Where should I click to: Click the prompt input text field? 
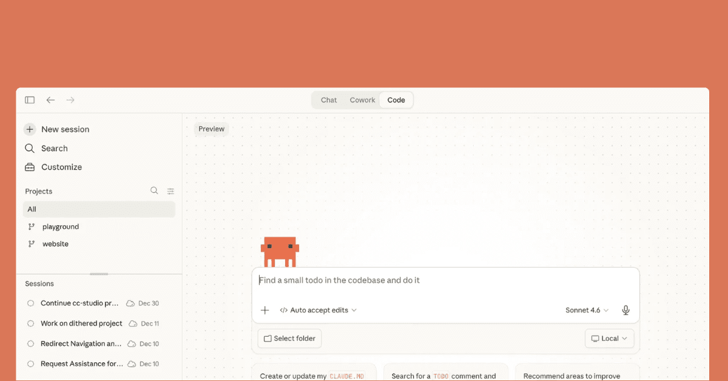(445, 280)
